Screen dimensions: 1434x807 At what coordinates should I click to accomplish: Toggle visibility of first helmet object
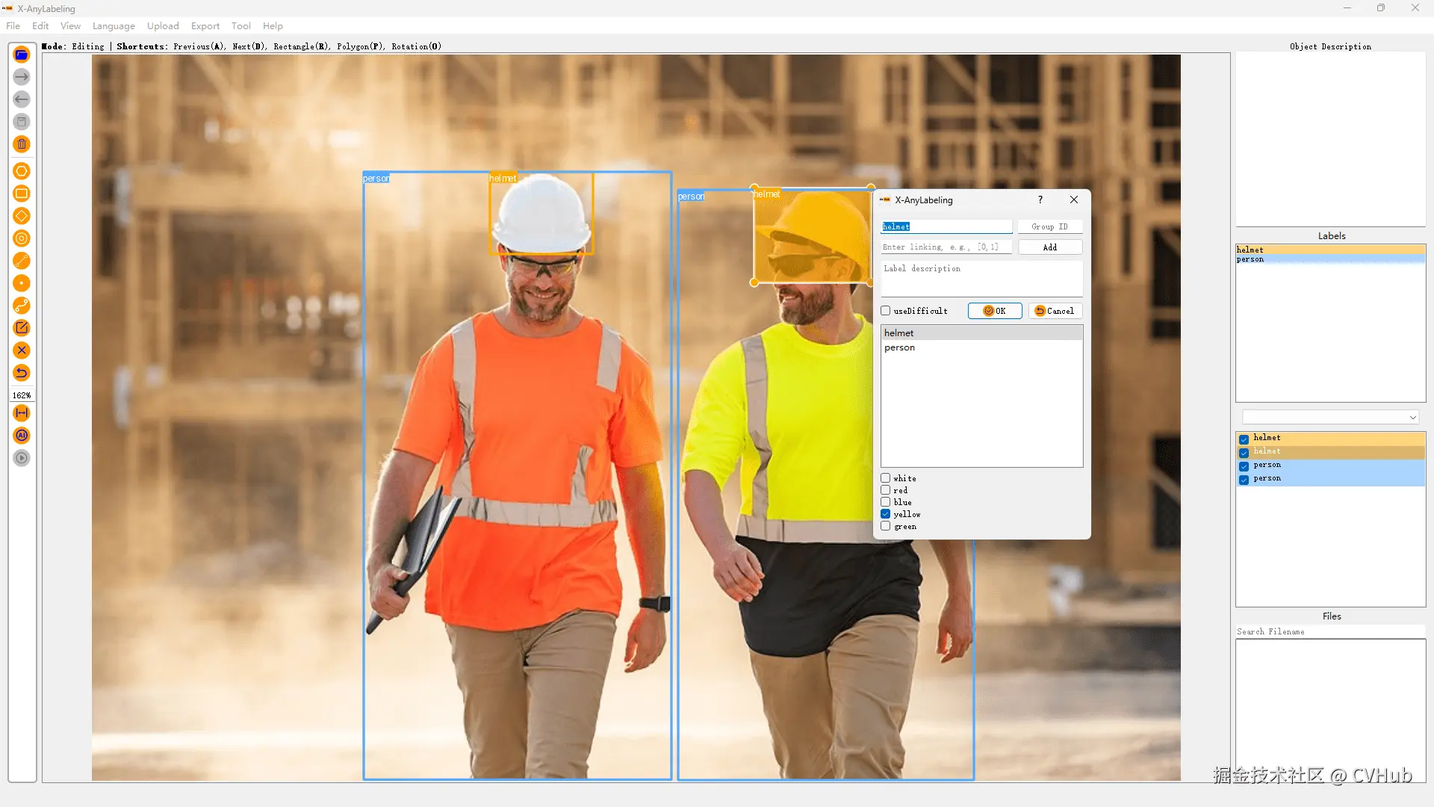(1244, 439)
